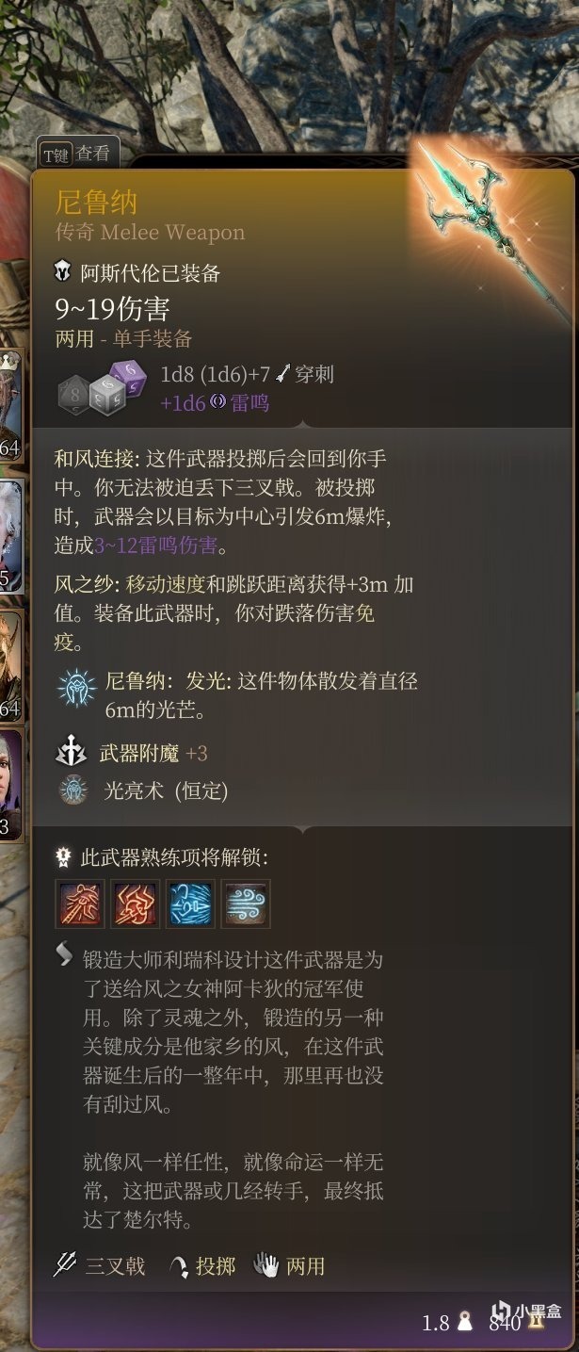Click the glowing light icon beside 尼鲁纳：发光
This screenshot has height=1352, width=579.
75,691
